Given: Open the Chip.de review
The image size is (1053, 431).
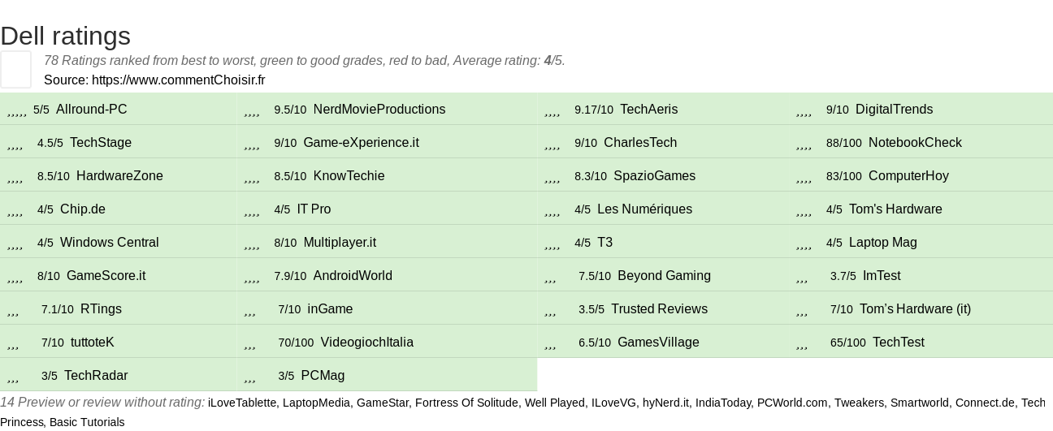Looking at the screenshot, I should [83, 209].
